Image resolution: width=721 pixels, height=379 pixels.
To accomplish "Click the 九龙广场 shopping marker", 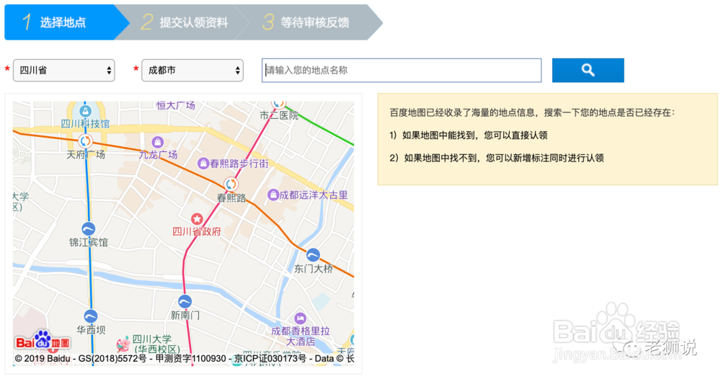I will coord(157,141).
